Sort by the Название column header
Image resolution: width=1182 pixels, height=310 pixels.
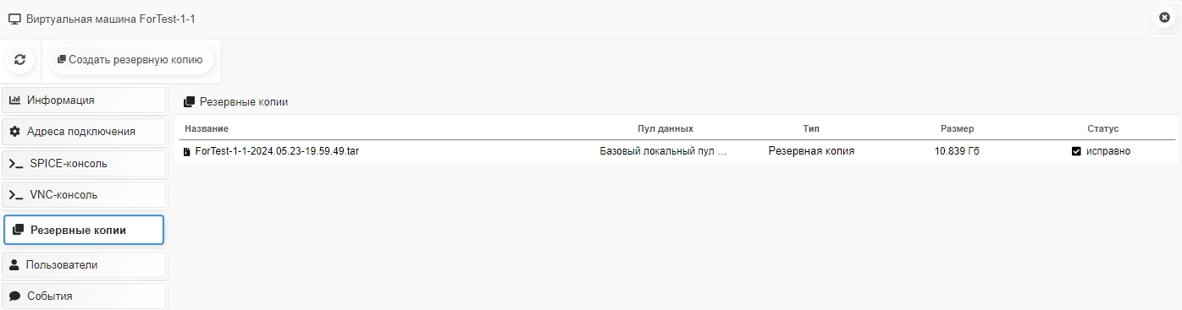[207, 128]
